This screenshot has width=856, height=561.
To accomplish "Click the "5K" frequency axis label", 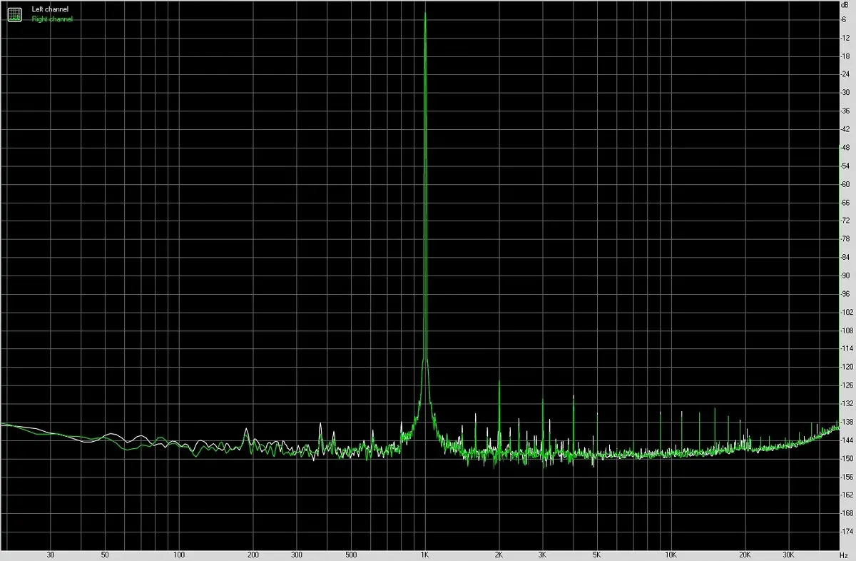I will coord(597,555).
